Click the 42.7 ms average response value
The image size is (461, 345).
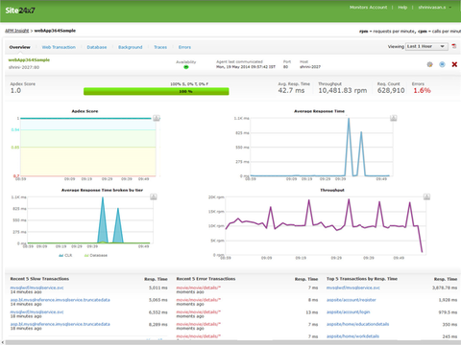[x=291, y=90]
